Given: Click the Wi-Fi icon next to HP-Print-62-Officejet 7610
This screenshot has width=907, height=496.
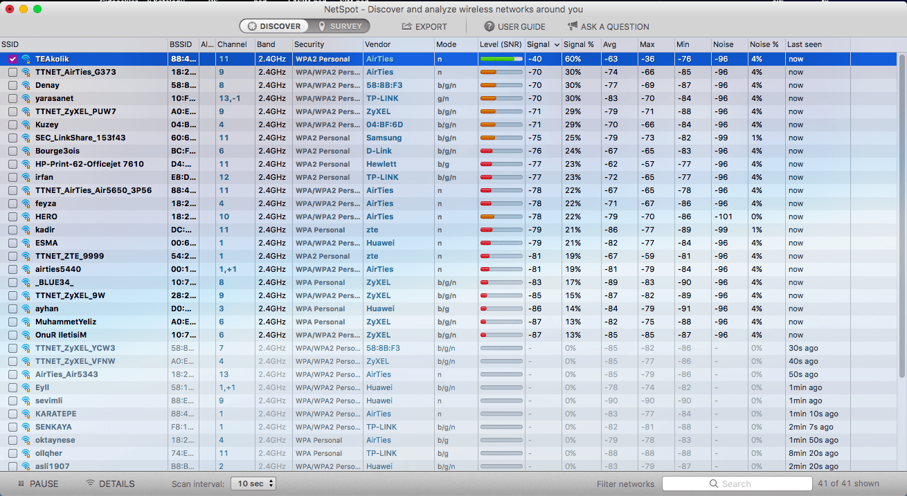Looking at the screenshot, I should tap(26, 164).
